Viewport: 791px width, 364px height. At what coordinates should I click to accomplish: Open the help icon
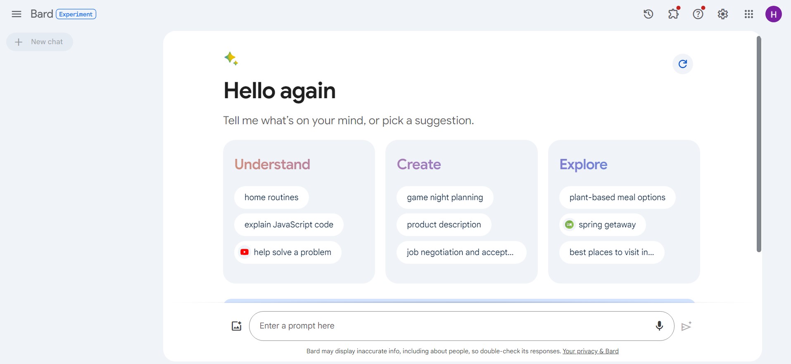click(x=698, y=14)
